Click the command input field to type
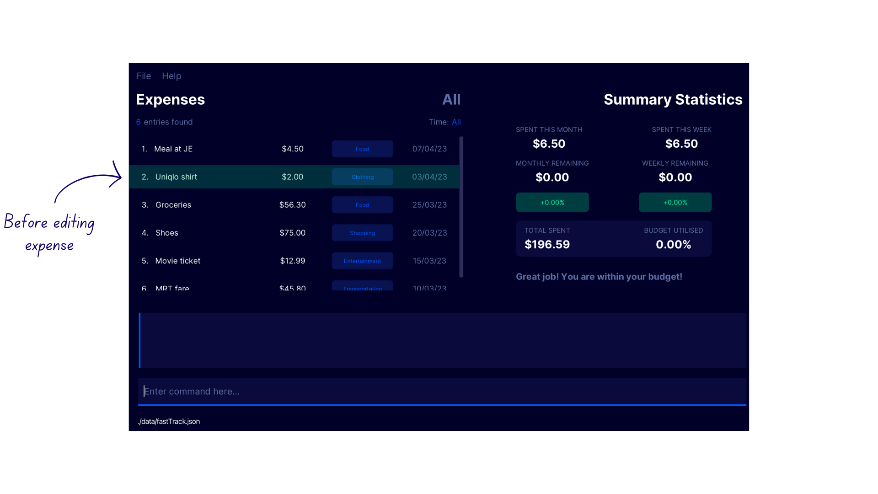878x494 pixels. (x=439, y=391)
